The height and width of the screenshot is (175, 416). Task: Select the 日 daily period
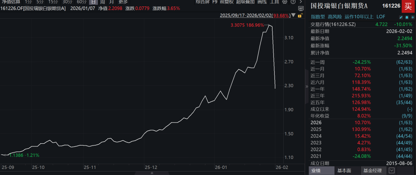click(93, 2)
